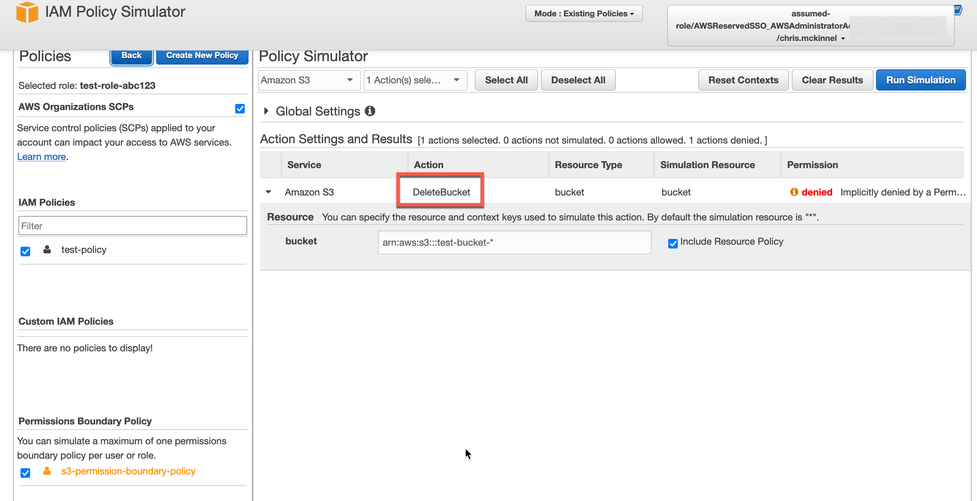Screen dimensions: 977x501
Task: Uncheck the AWS Organizations SCPs checkbox
Action: click(x=240, y=109)
